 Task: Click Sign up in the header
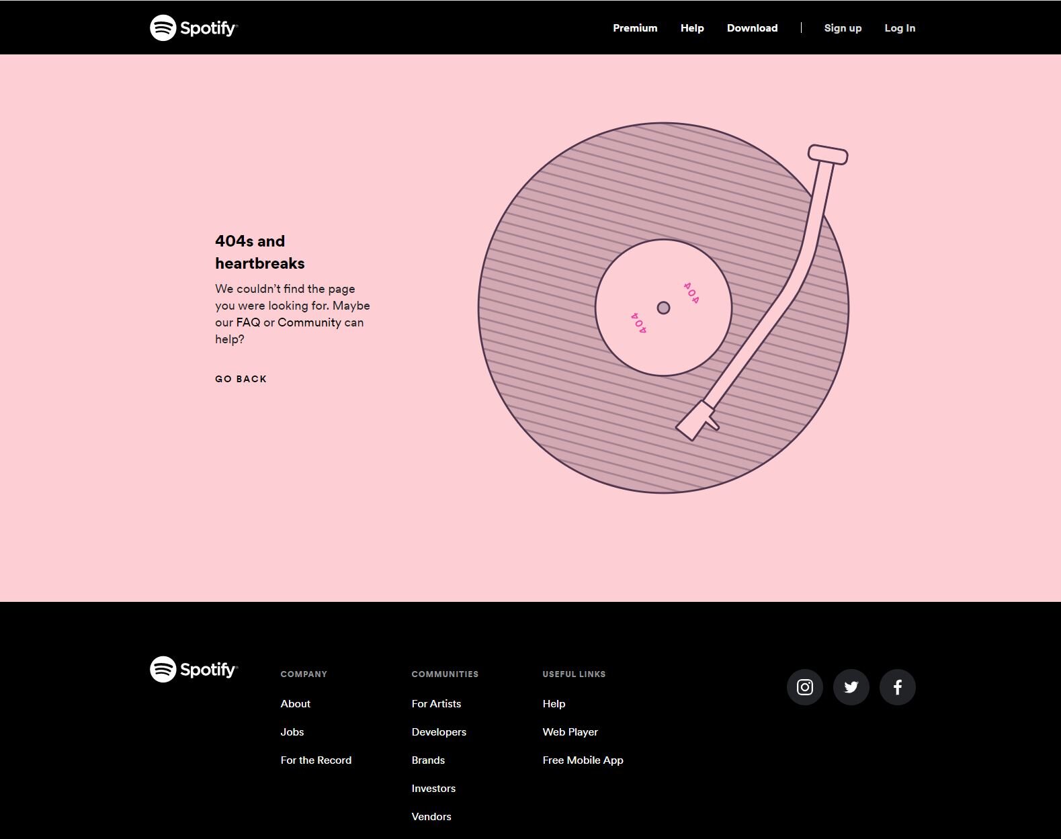point(843,28)
